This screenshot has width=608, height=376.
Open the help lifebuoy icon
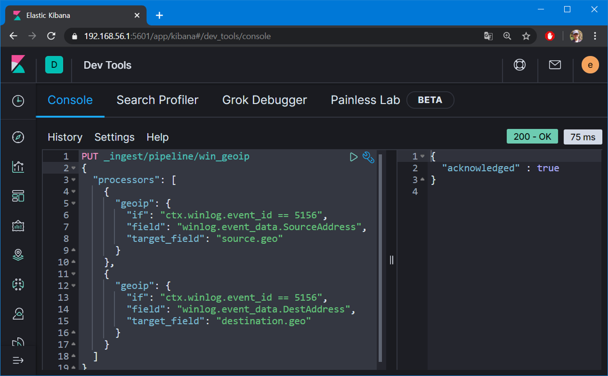tap(520, 65)
